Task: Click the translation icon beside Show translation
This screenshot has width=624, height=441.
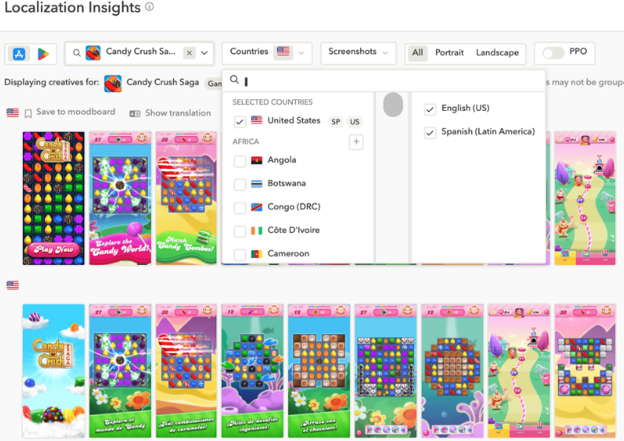Action: pos(135,114)
